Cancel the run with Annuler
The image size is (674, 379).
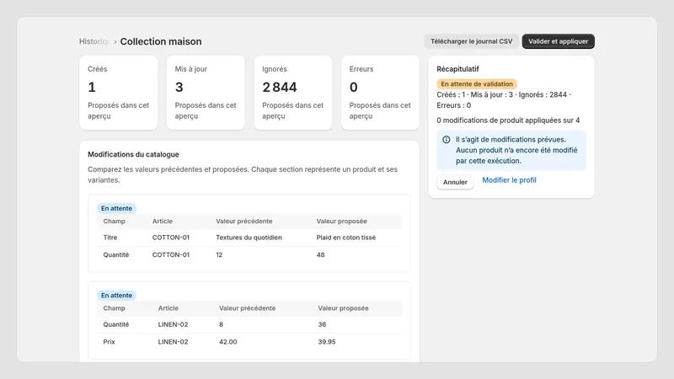tap(455, 182)
